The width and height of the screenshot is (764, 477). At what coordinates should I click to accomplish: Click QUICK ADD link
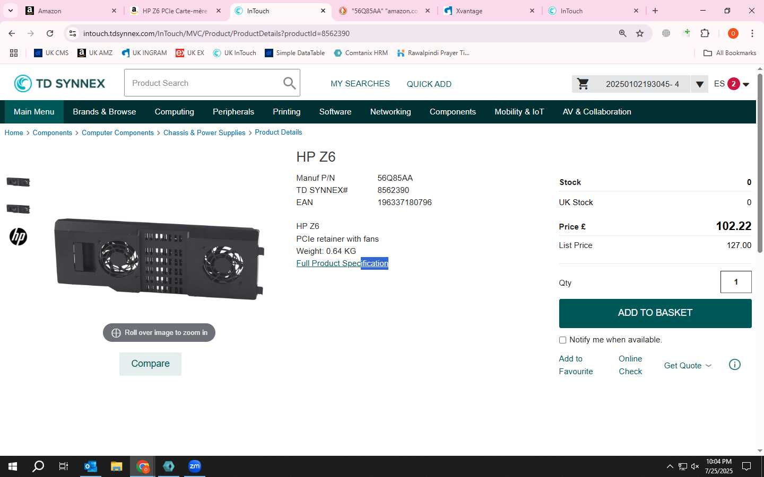point(429,84)
